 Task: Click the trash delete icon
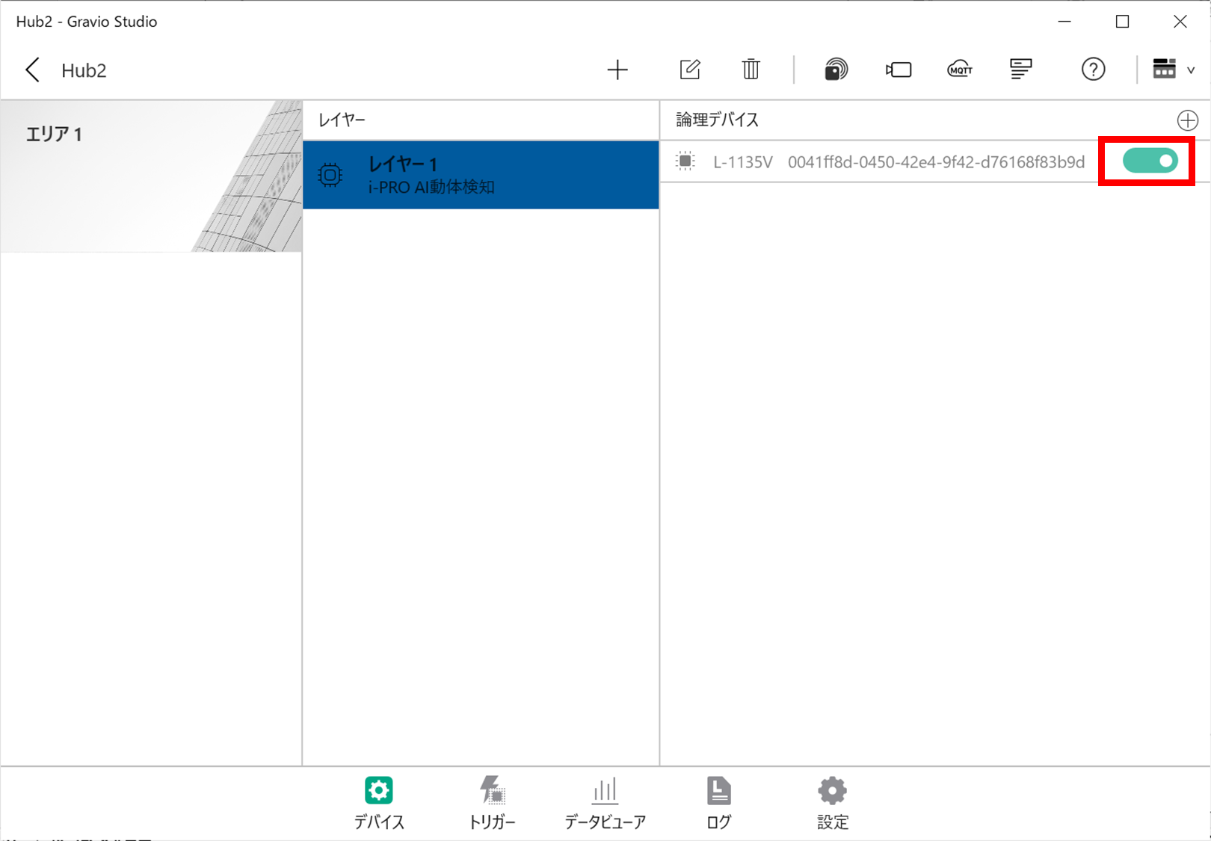[x=751, y=70]
